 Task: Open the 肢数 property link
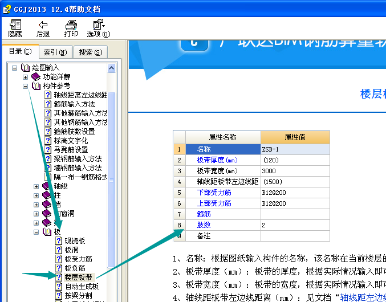[204, 225]
